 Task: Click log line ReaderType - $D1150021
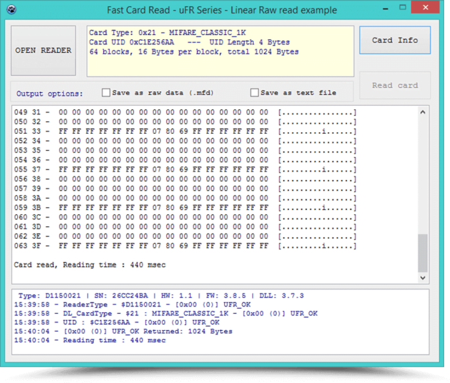pyautogui.click(x=132, y=305)
